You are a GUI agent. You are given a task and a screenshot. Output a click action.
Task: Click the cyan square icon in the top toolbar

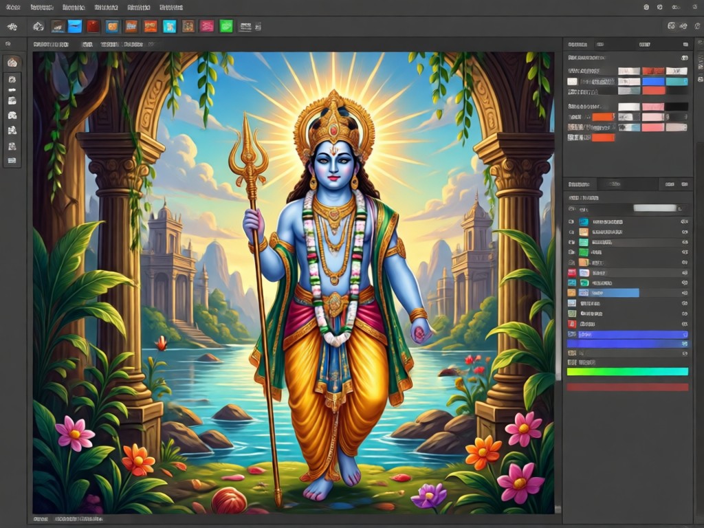[x=169, y=27]
